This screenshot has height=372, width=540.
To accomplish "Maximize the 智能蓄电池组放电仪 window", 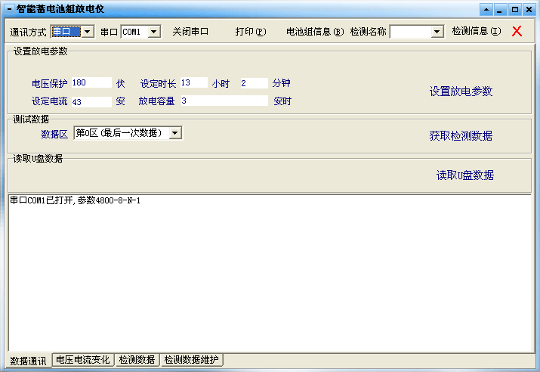I will [x=515, y=9].
